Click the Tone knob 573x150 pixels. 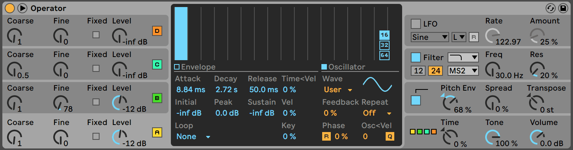point(493,137)
